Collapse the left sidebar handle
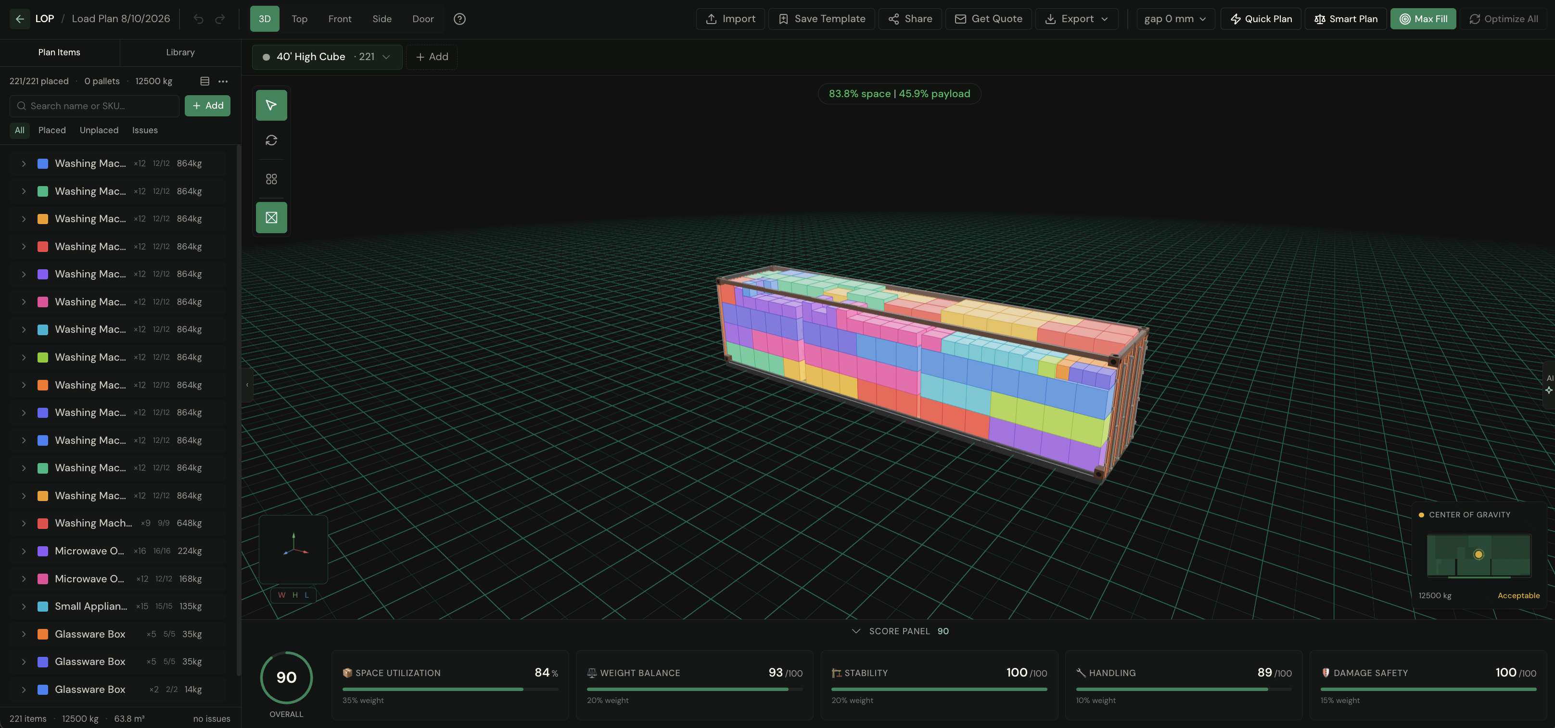This screenshot has height=728, width=1555. pos(247,384)
